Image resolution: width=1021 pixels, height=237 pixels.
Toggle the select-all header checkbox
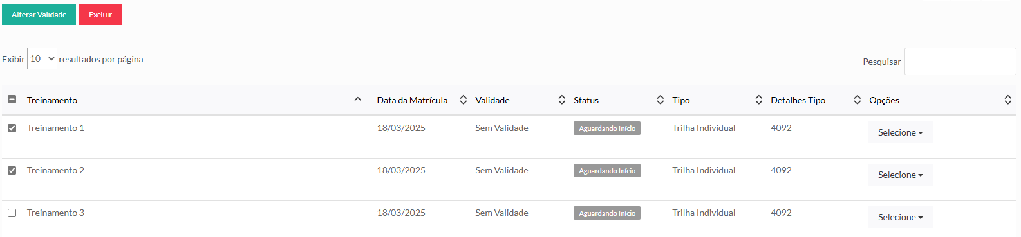[x=12, y=100]
